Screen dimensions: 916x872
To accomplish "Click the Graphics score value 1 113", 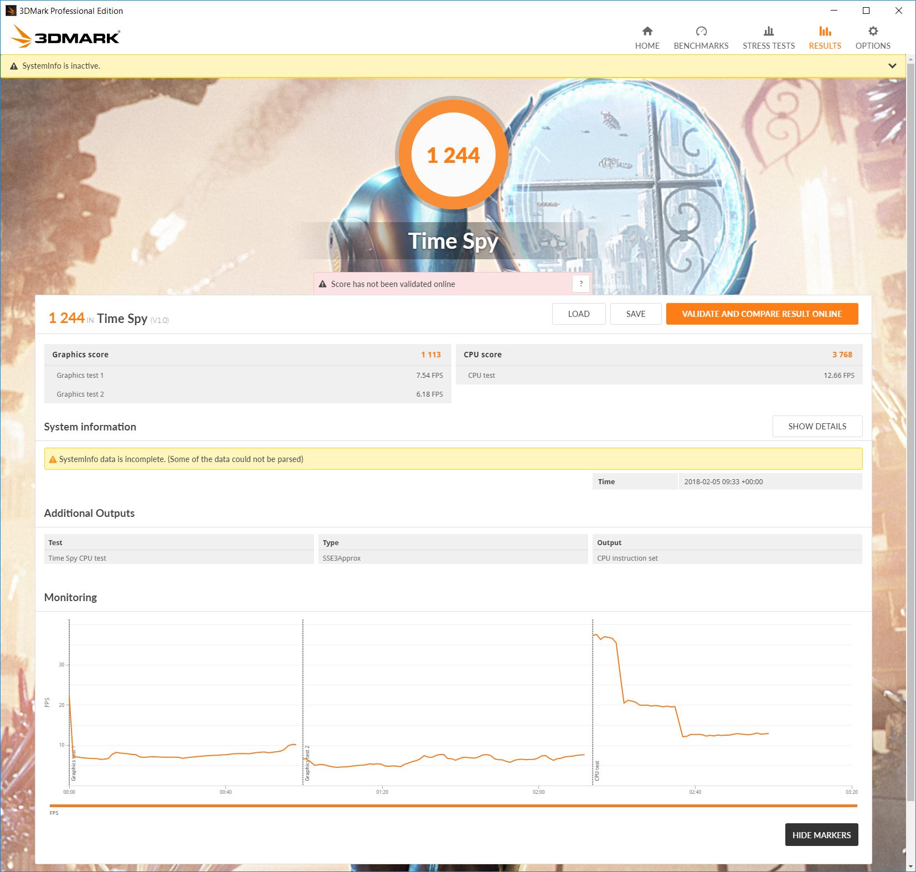I will point(431,355).
